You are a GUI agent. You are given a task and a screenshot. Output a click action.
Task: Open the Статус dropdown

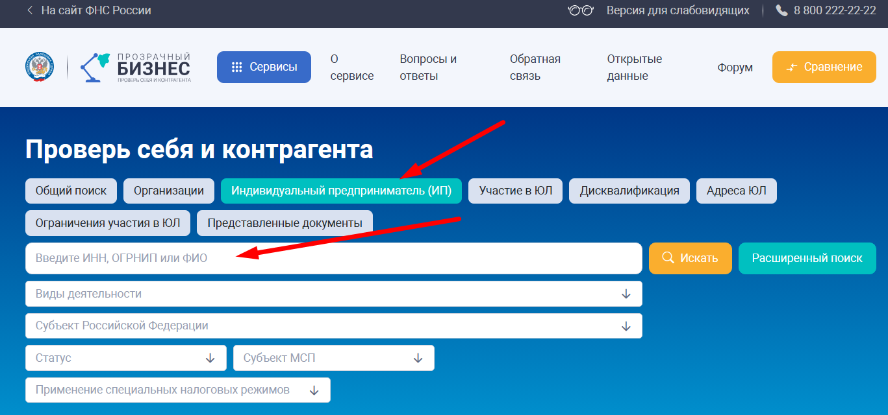(125, 358)
